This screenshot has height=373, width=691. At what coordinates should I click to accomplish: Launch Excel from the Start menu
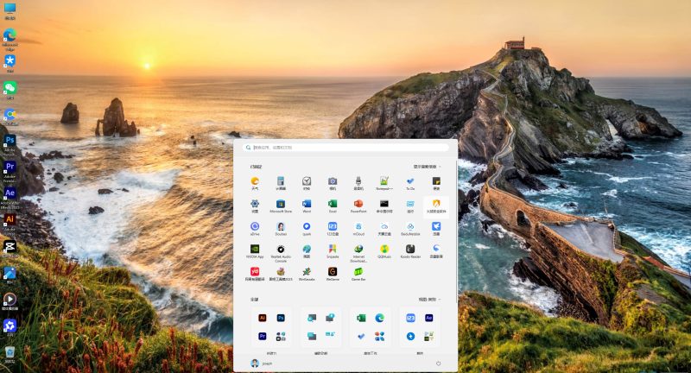tap(333, 204)
